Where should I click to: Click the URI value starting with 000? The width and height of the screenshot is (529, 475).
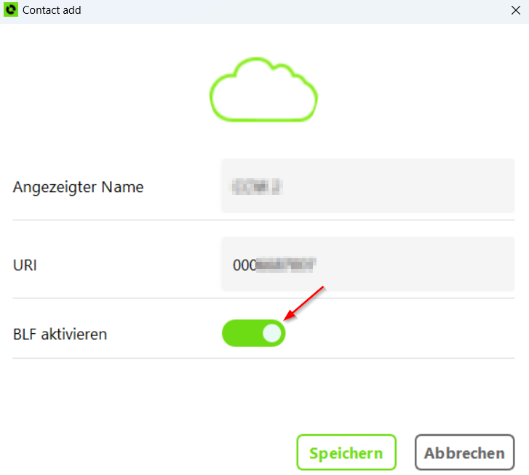pos(274,265)
